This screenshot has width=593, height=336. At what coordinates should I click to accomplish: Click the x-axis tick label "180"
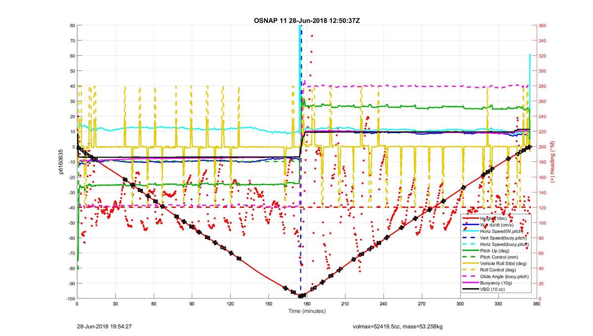tap(307, 304)
